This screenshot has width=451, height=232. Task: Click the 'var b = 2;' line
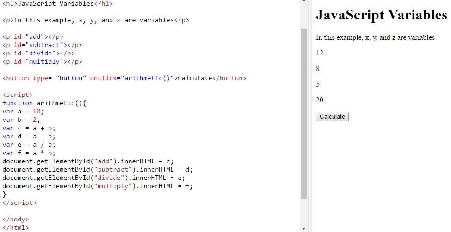[x=21, y=120]
